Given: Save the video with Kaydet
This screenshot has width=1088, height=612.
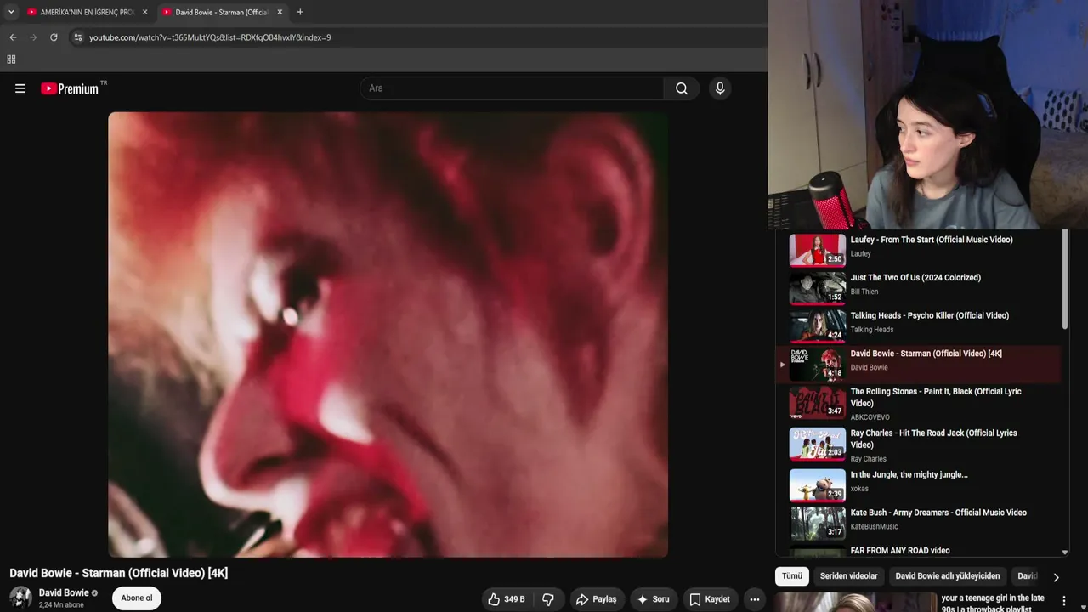Looking at the screenshot, I should [x=710, y=599].
